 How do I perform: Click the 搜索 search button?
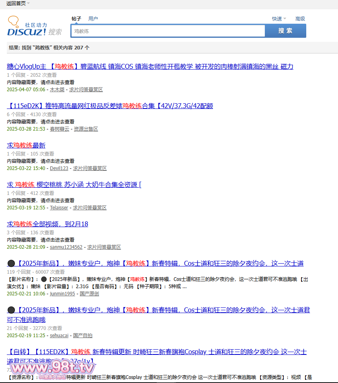click(285, 31)
